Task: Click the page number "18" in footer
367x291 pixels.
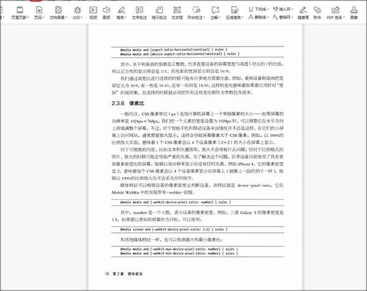Action: click(x=107, y=274)
